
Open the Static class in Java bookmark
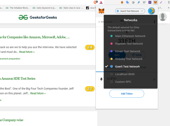71,8
